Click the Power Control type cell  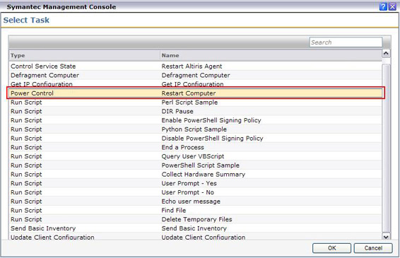[32, 93]
